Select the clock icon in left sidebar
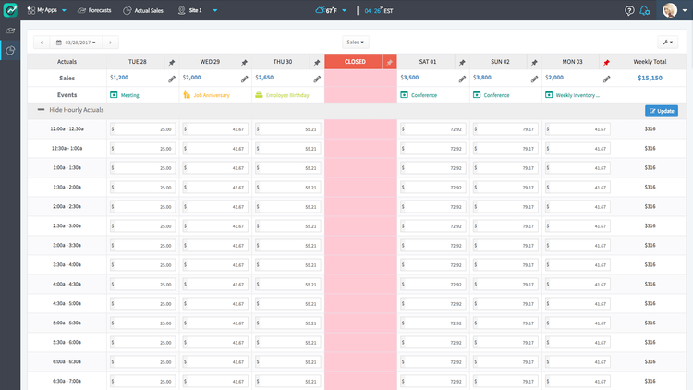This screenshot has width=693, height=390. pyautogui.click(x=10, y=50)
